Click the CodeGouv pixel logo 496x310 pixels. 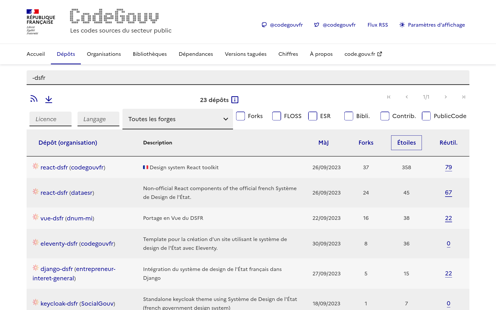click(x=114, y=16)
